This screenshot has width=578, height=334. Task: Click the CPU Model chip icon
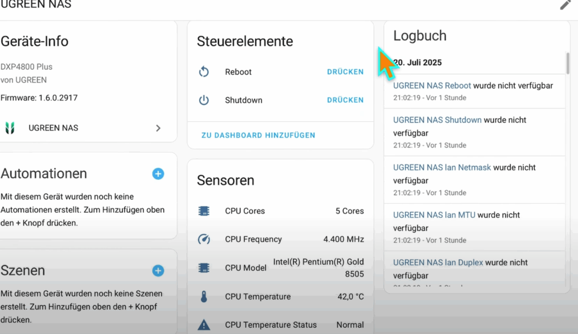pos(204,268)
